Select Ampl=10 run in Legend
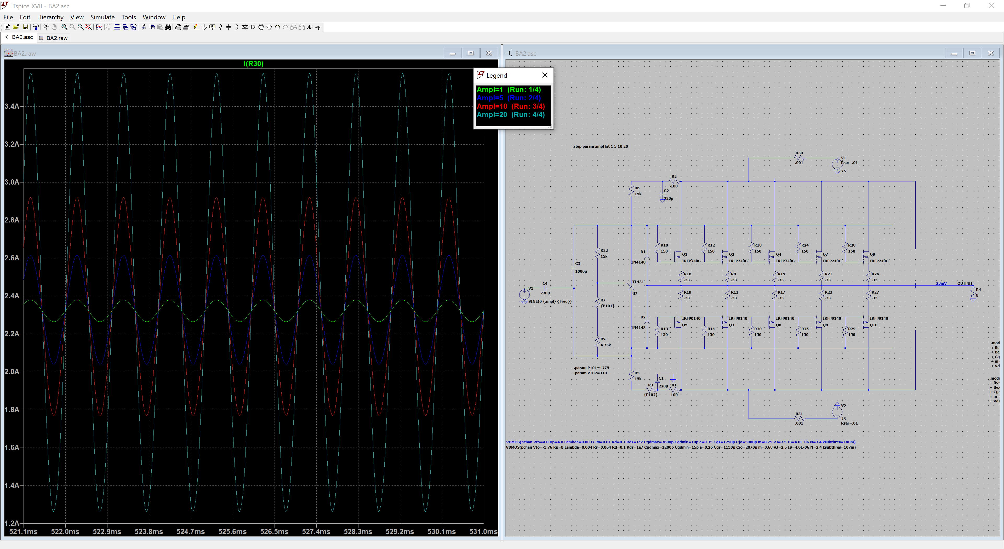The image size is (1004, 549). (511, 106)
